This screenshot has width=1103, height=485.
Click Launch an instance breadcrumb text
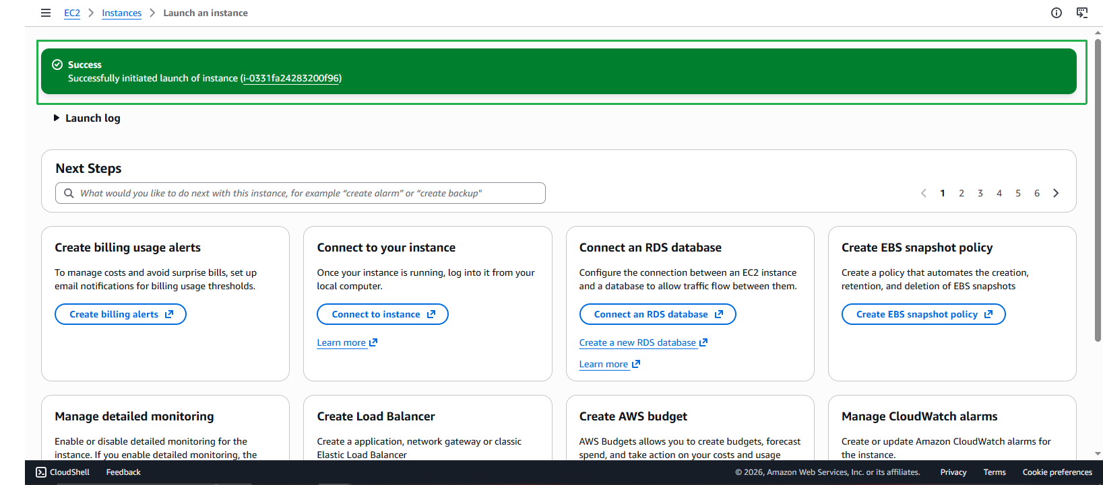point(206,13)
